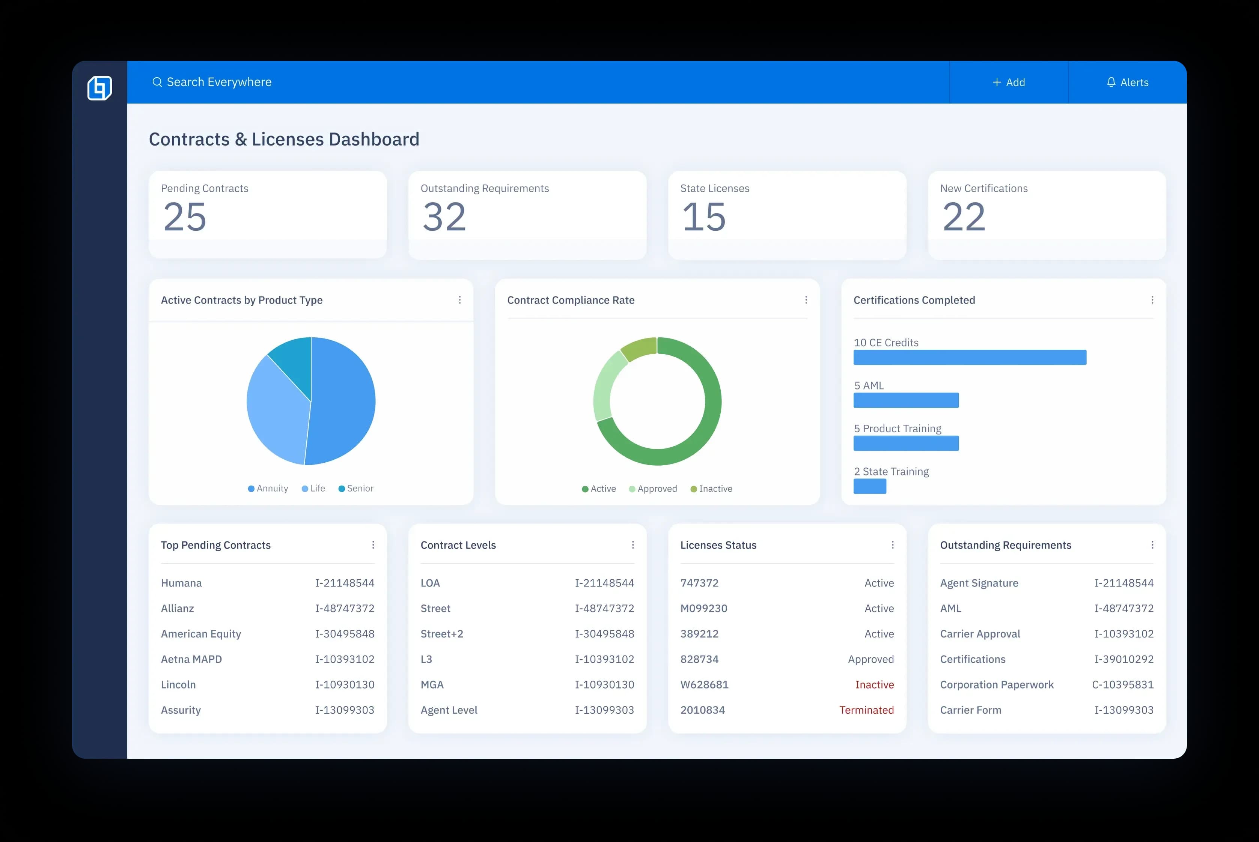Expand the Contract Levels options menu

pyautogui.click(x=633, y=544)
